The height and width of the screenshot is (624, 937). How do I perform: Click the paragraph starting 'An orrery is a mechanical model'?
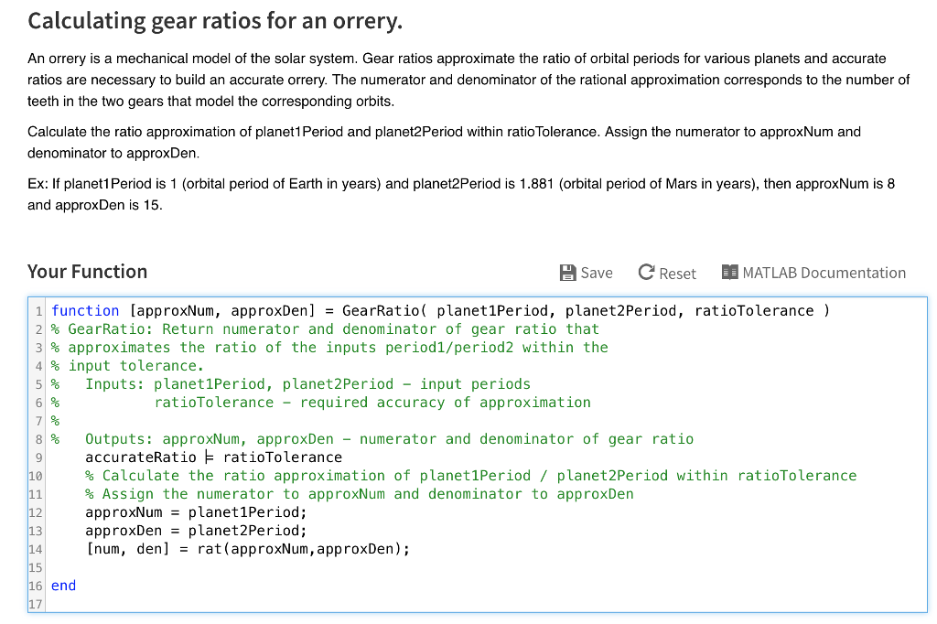coord(468,80)
